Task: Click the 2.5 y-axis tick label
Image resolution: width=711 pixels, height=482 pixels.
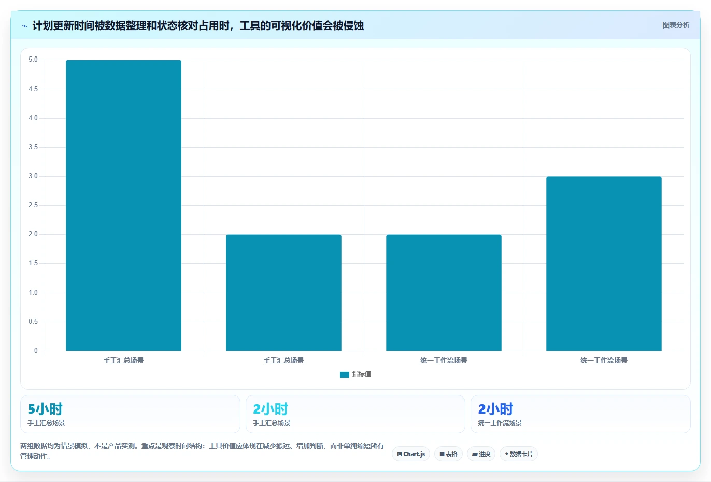Action: (x=33, y=205)
